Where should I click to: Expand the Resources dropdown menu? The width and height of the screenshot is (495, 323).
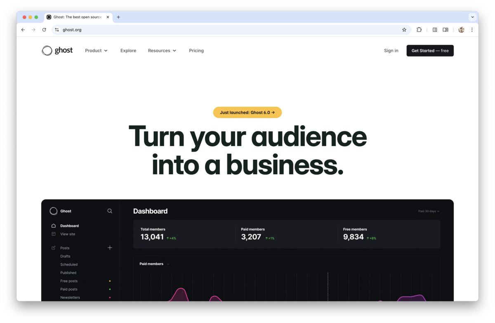tap(162, 51)
